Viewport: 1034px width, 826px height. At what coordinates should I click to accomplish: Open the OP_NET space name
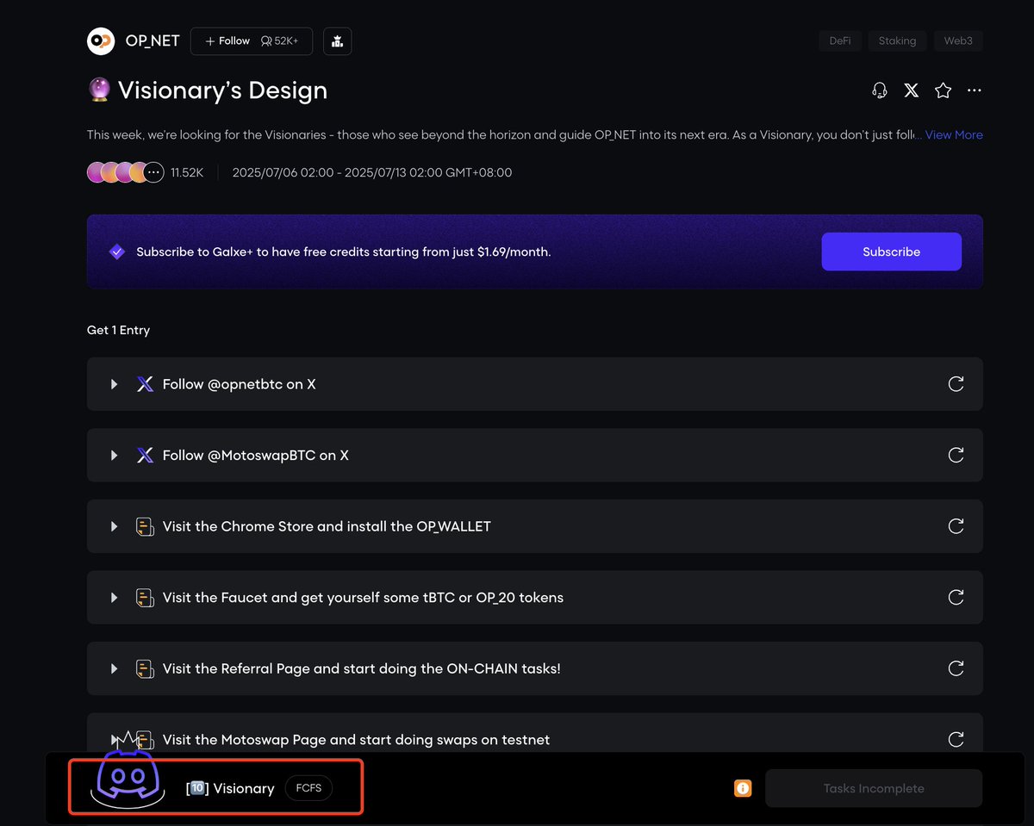pyautogui.click(x=153, y=41)
